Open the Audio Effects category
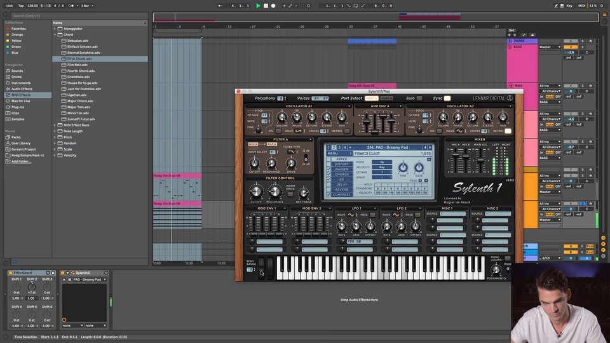Viewport: 610px width, 343px height. 22,89
